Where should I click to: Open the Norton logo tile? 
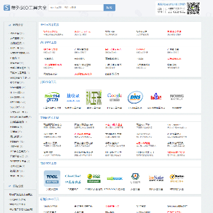point(177,179)
